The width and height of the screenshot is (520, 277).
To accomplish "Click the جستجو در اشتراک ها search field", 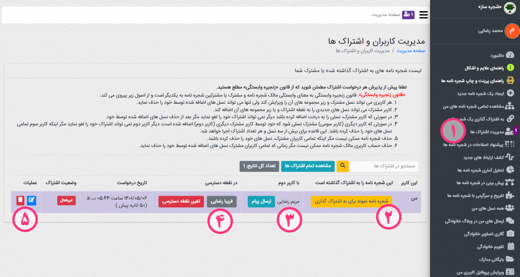I will [x=384, y=166].
